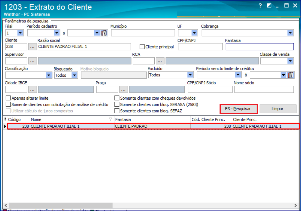Toggle Cliente principal checkbox

tap(142, 47)
